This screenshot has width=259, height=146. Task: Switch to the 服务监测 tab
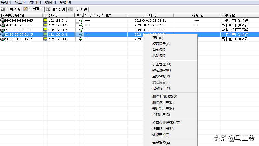pyautogui.click(x=56, y=9)
